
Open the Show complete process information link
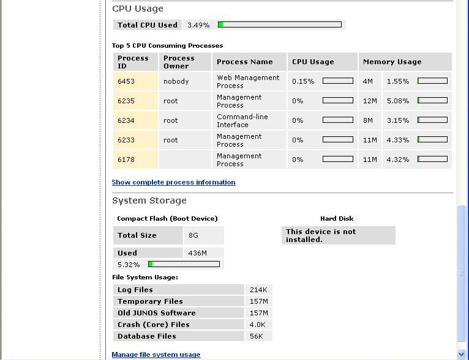pos(173,182)
